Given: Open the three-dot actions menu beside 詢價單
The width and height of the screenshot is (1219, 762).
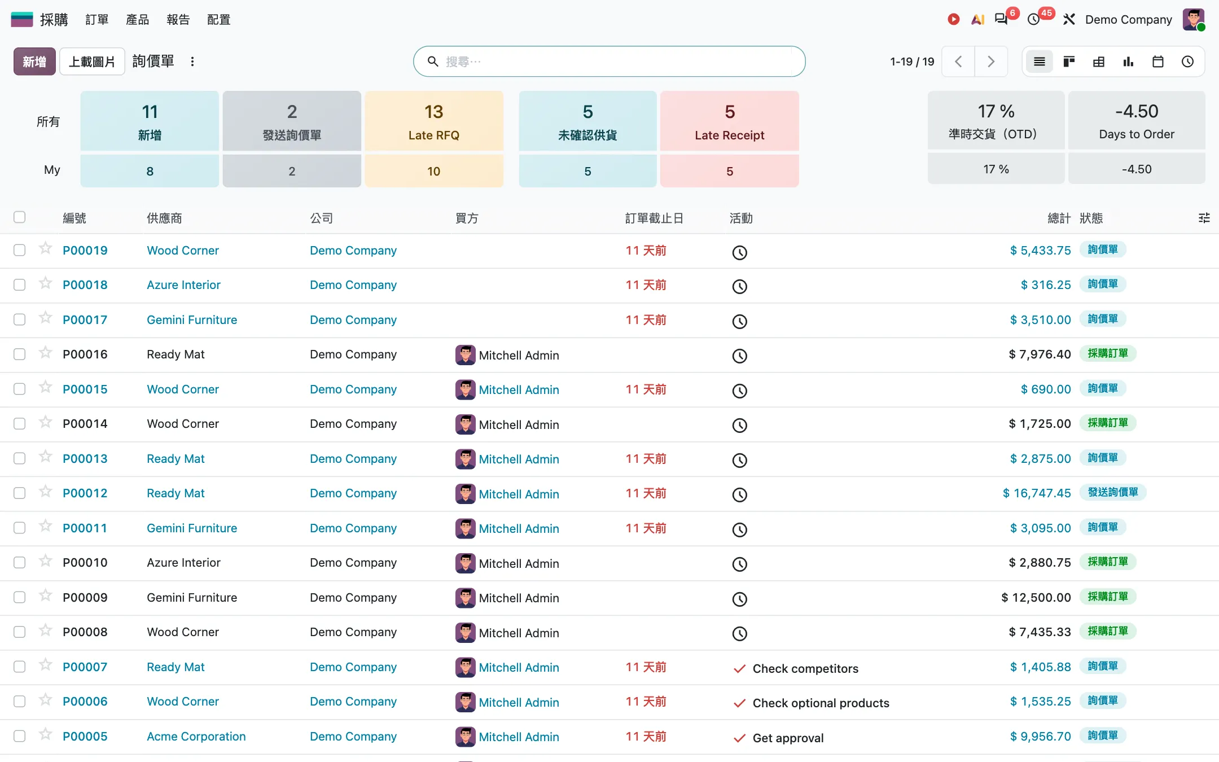Looking at the screenshot, I should click(x=192, y=62).
